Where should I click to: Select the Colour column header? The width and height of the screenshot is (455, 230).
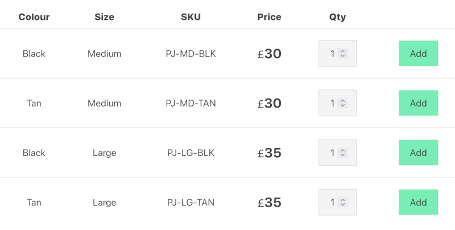tap(34, 17)
